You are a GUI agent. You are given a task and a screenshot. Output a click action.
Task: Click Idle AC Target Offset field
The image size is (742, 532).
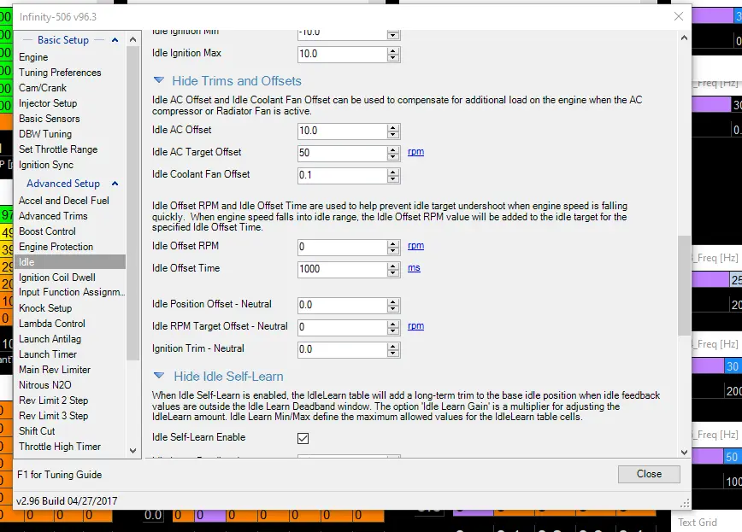pos(342,153)
